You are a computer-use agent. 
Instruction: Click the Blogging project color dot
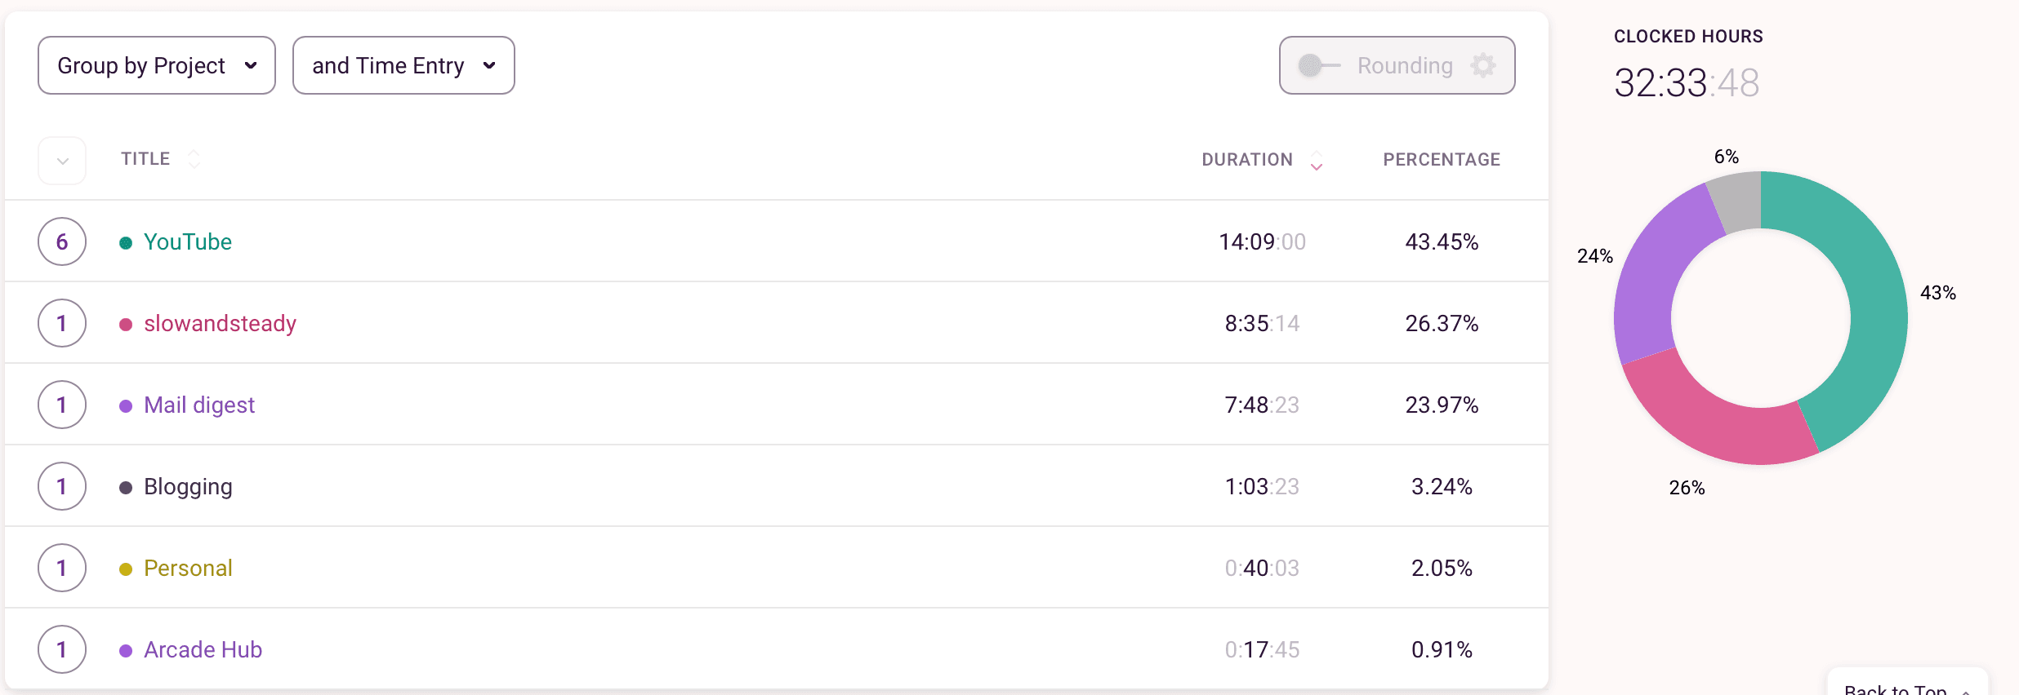(126, 488)
